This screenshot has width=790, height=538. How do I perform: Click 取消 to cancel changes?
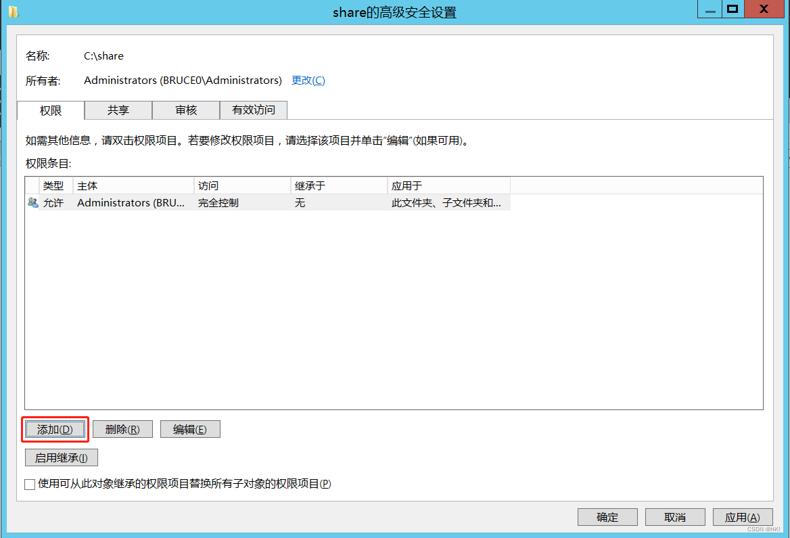[x=674, y=516]
